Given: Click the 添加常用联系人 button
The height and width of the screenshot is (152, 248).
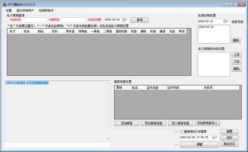Looking at the screenshot, I should pos(207,123).
